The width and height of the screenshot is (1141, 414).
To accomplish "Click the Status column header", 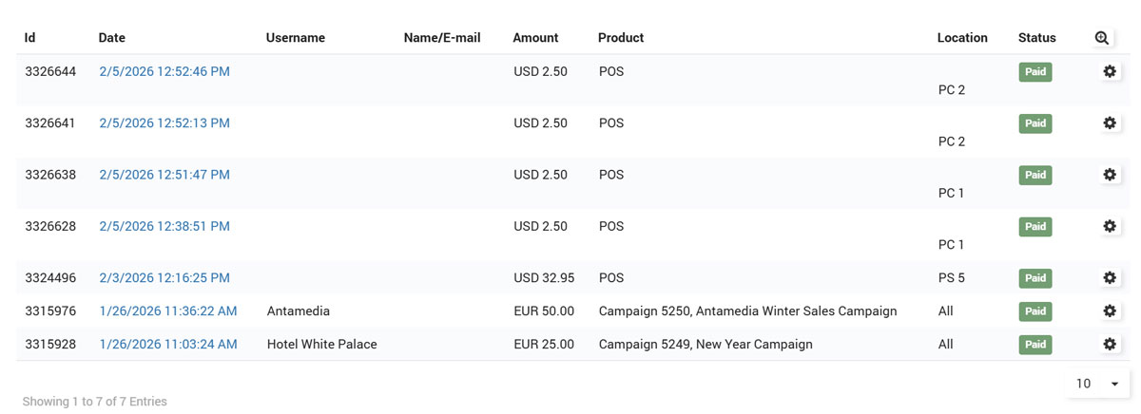I will pos(1036,38).
